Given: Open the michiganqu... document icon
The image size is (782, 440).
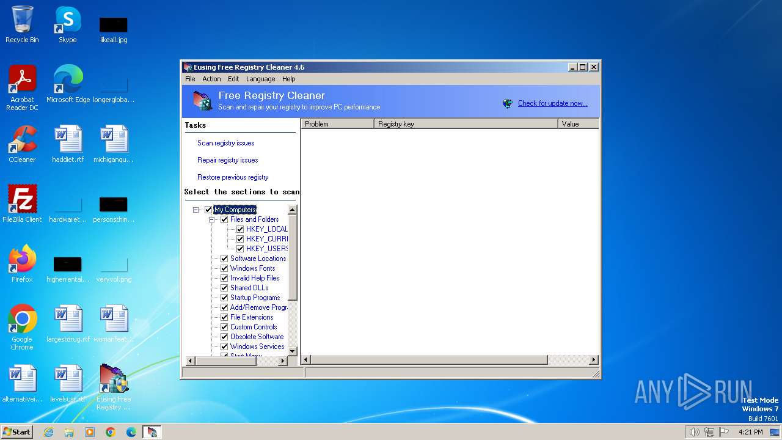Looking at the screenshot, I should pyautogui.click(x=114, y=144).
